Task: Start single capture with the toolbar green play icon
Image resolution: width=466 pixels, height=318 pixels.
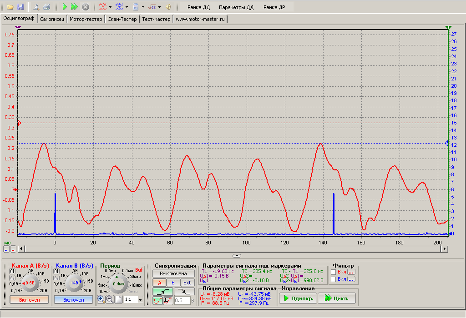Action: point(65,7)
